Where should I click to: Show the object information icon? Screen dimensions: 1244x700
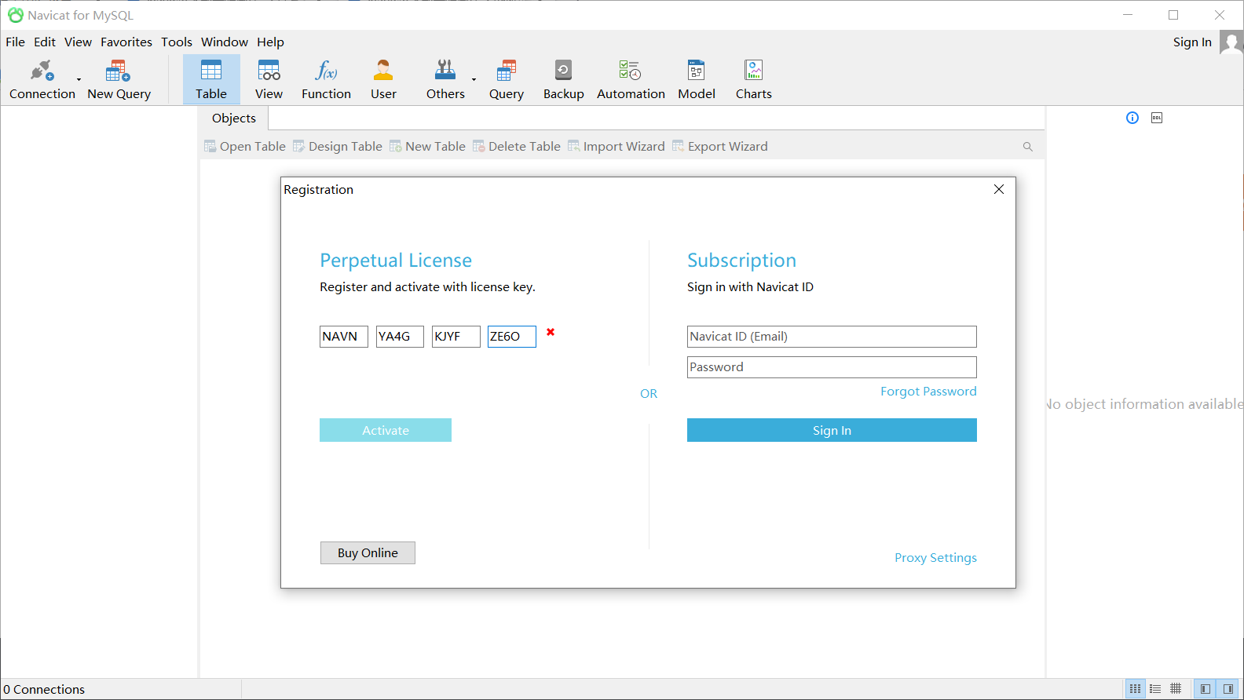pyautogui.click(x=1132, y=118)
